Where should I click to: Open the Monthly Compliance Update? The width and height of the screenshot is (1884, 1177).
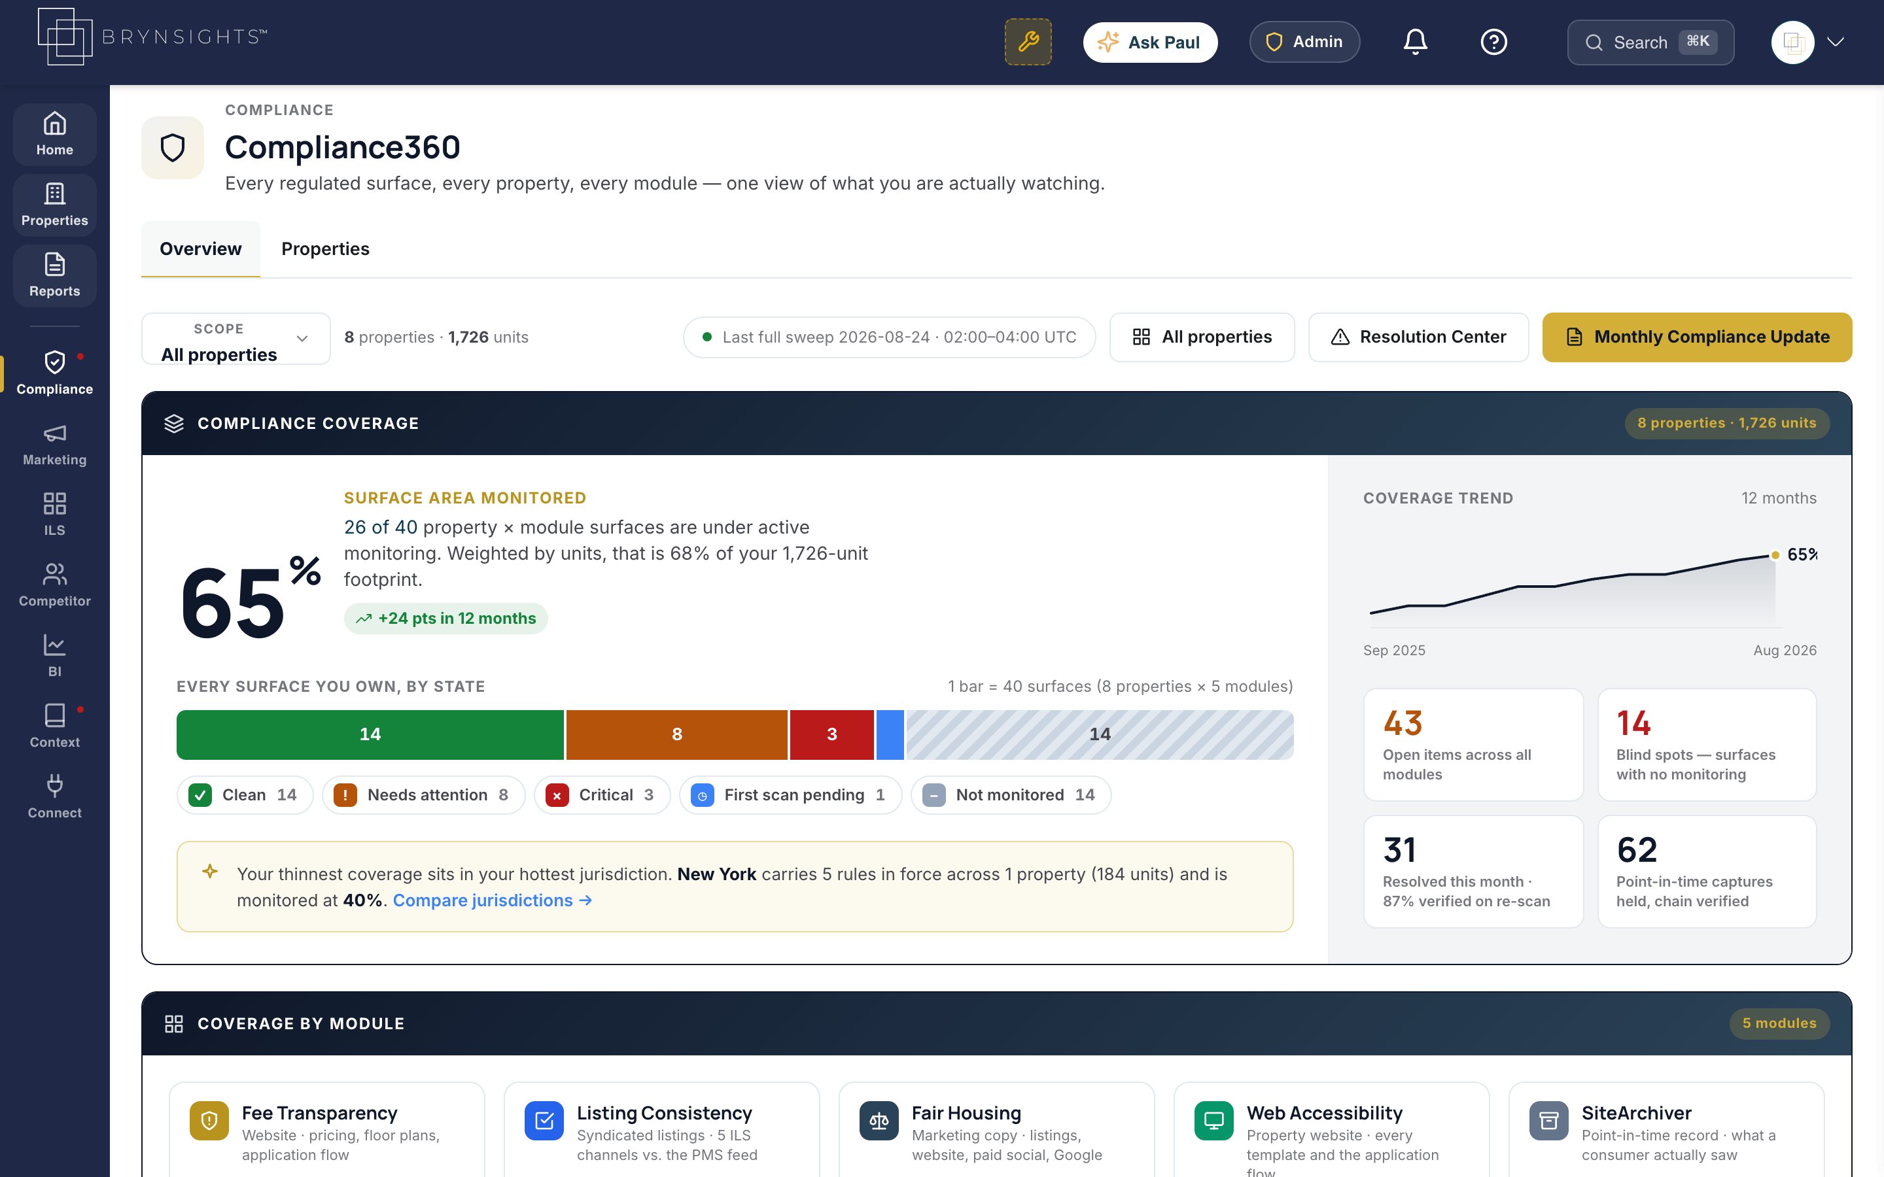[1697, 337]
